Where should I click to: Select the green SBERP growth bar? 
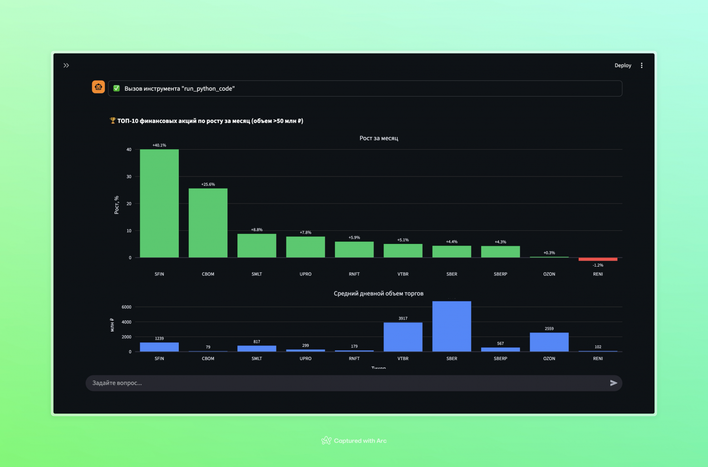coord(501,252)
